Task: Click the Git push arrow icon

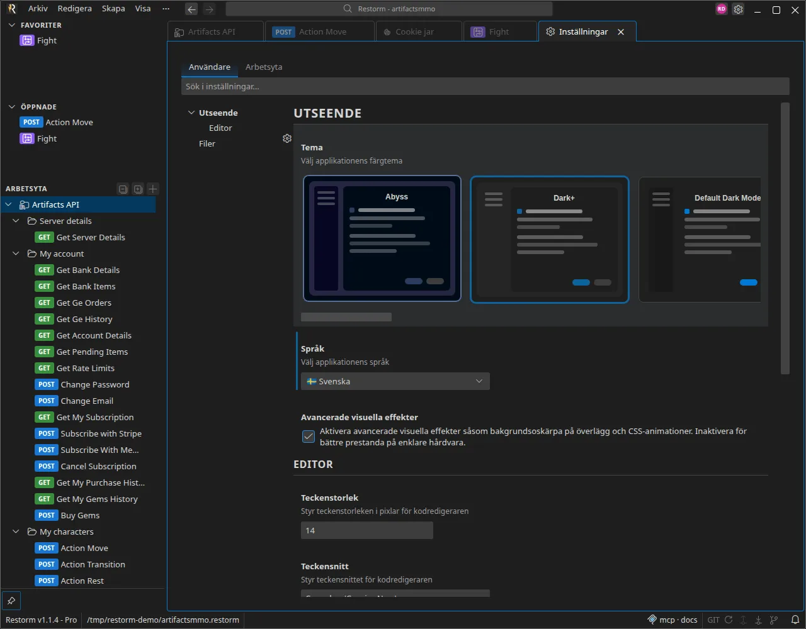Action: pos(744,620)
